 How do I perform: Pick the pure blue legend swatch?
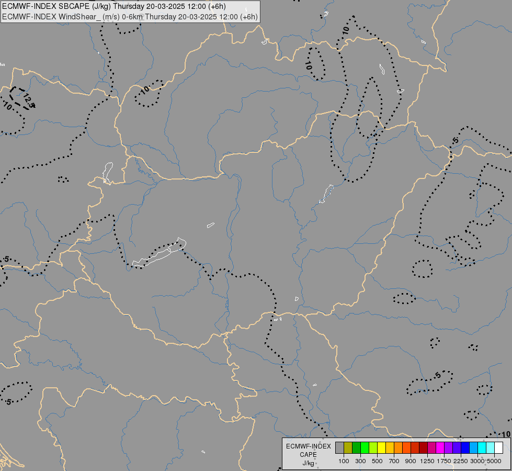coord(465,447)
